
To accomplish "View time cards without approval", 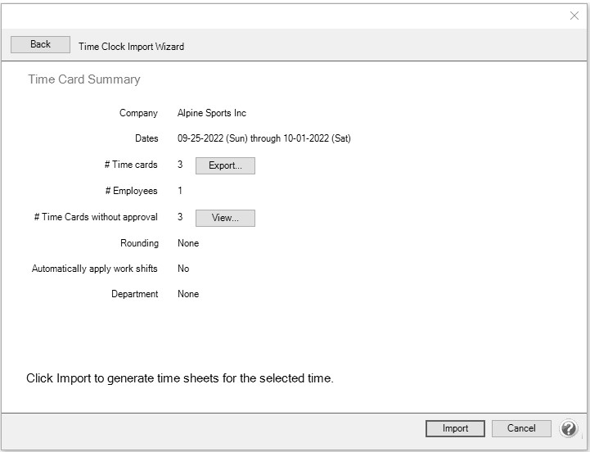I will click(225, 218).
